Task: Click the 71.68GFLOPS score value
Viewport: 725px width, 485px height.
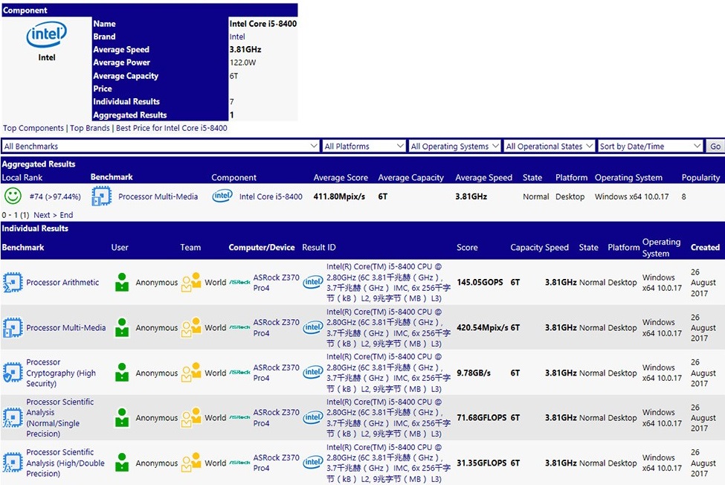Action: pos(483,417)
